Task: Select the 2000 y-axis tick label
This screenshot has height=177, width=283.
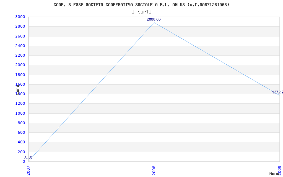Action: 20,65
